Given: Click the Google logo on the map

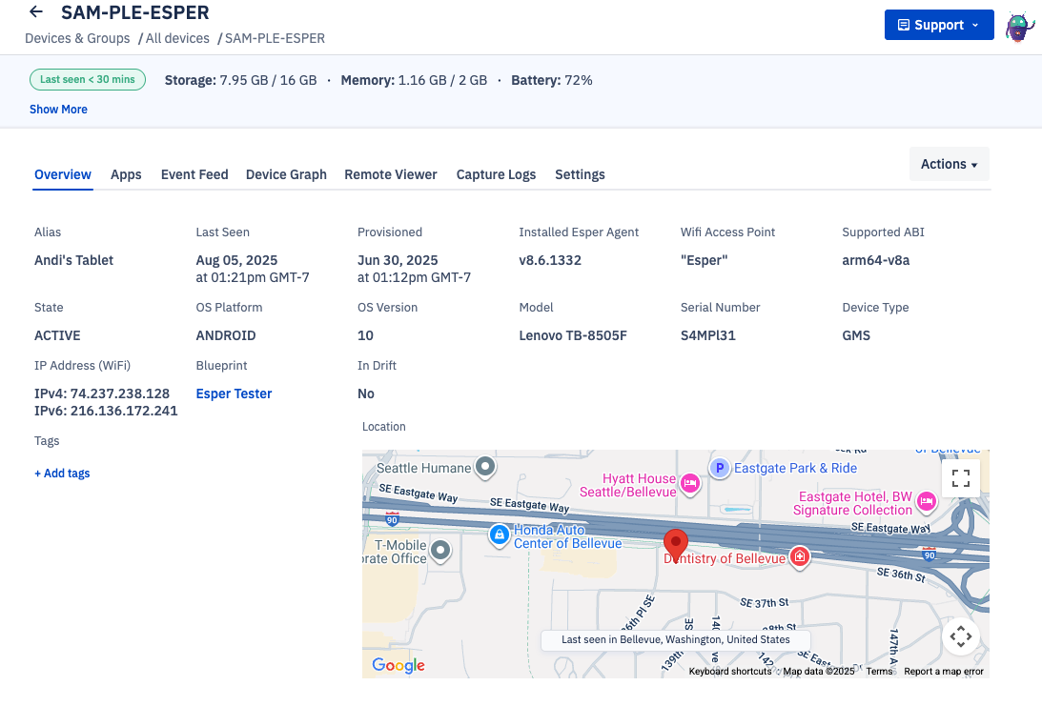Looking at the screenshot, I should coord(398,666).
